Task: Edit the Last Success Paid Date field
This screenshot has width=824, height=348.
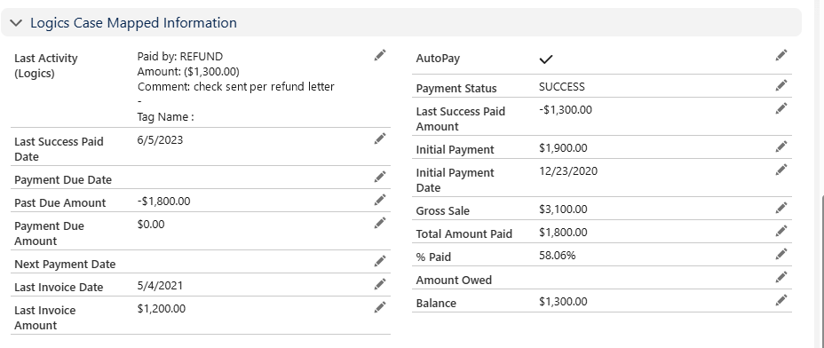Action: (380, 138)
